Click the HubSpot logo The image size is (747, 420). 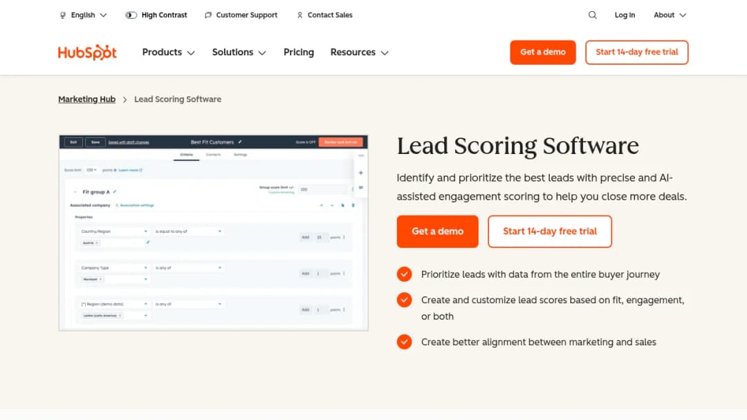pyautogui.click(x=87, y=52)
